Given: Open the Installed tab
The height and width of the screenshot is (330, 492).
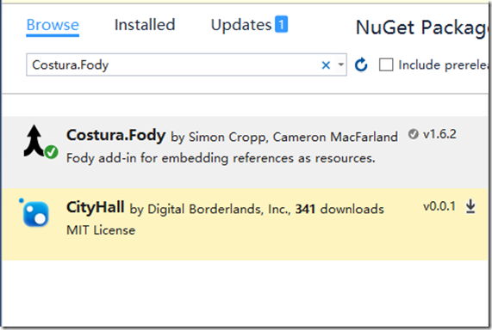Looking at the screenshot, I should coord(145,25).
